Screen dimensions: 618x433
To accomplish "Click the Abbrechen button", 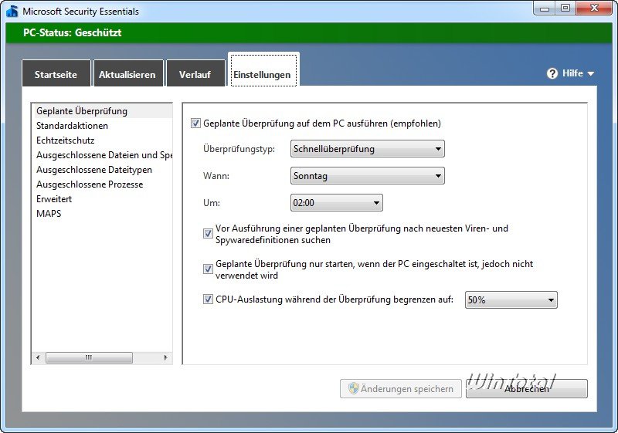I will [527, 388].
